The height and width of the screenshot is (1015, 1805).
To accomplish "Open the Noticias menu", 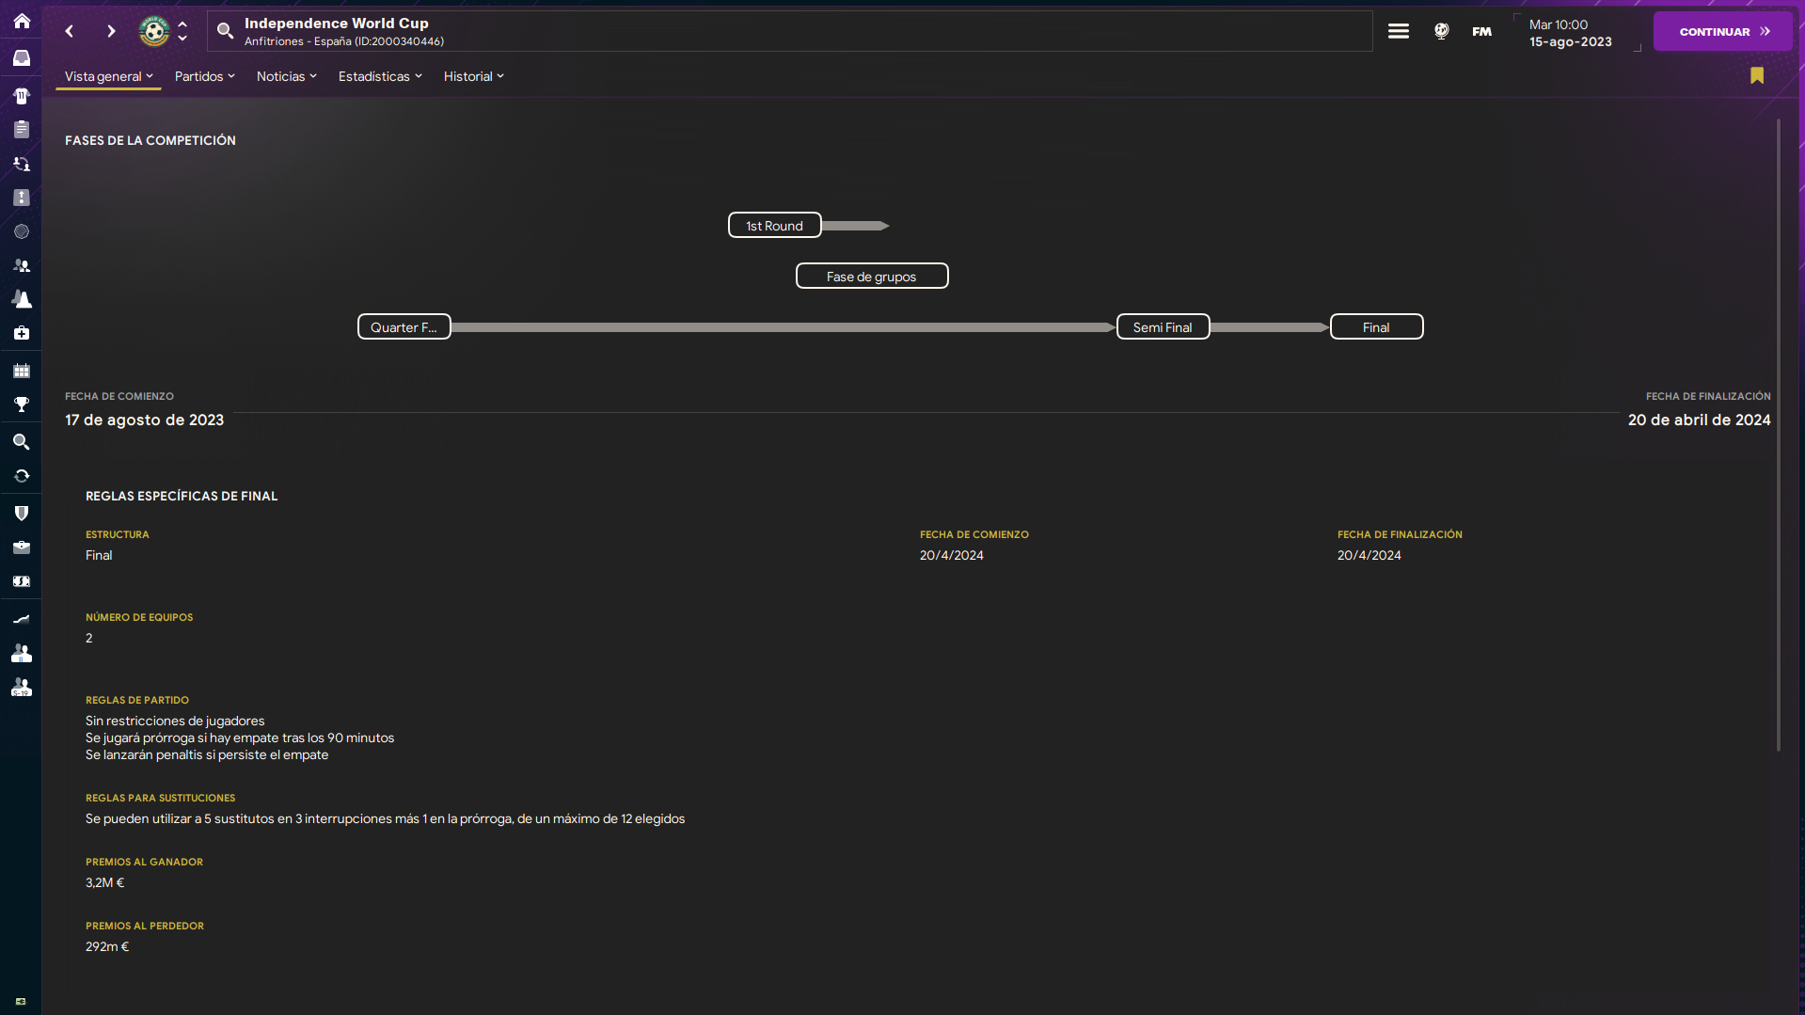I will coord(286,76).
